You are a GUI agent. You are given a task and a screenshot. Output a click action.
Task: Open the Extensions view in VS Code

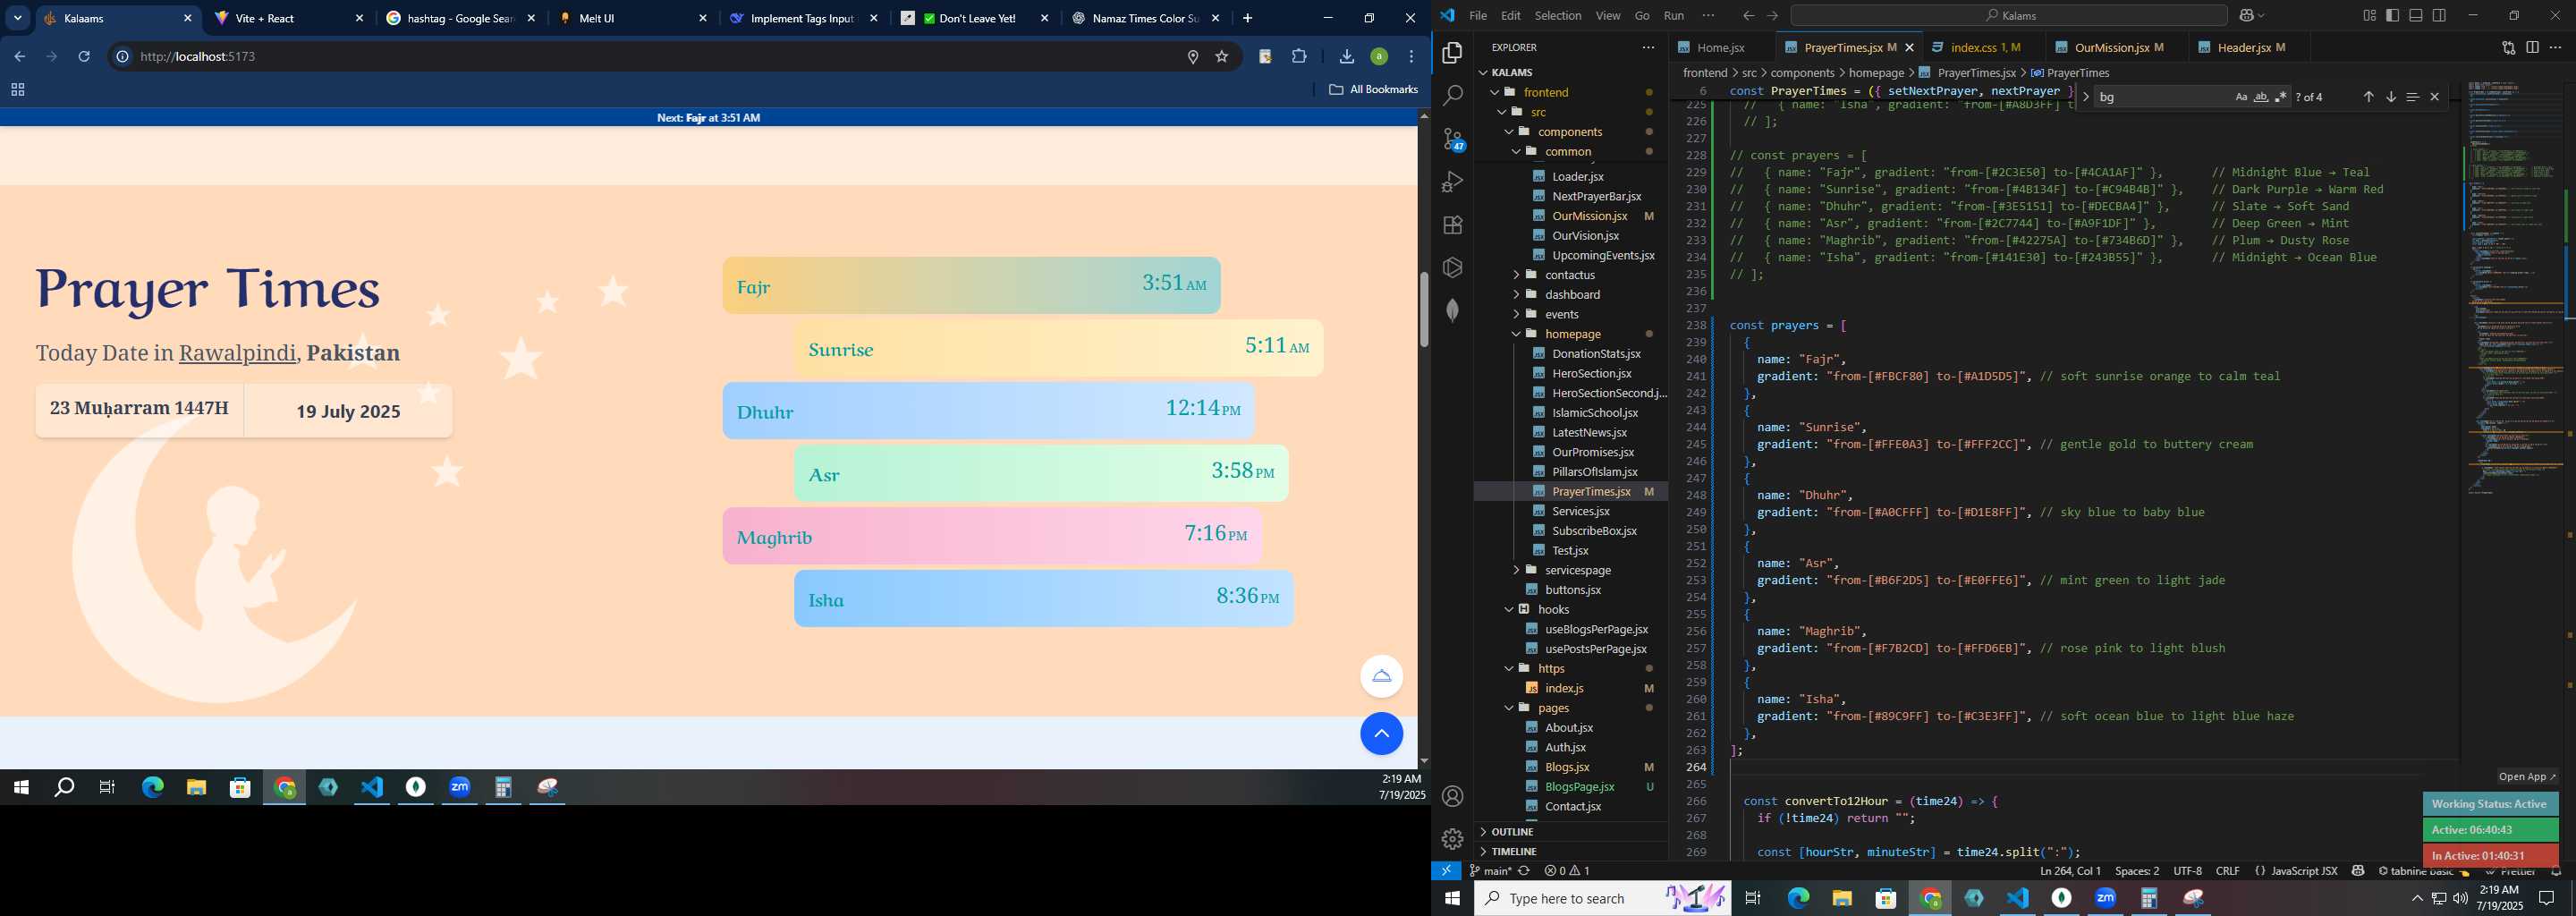[1452, 225]
